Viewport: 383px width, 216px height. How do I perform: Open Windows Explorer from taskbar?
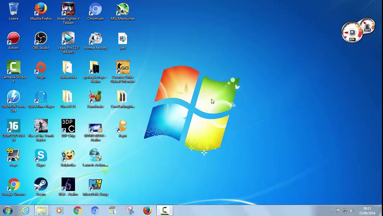point(41,211)
